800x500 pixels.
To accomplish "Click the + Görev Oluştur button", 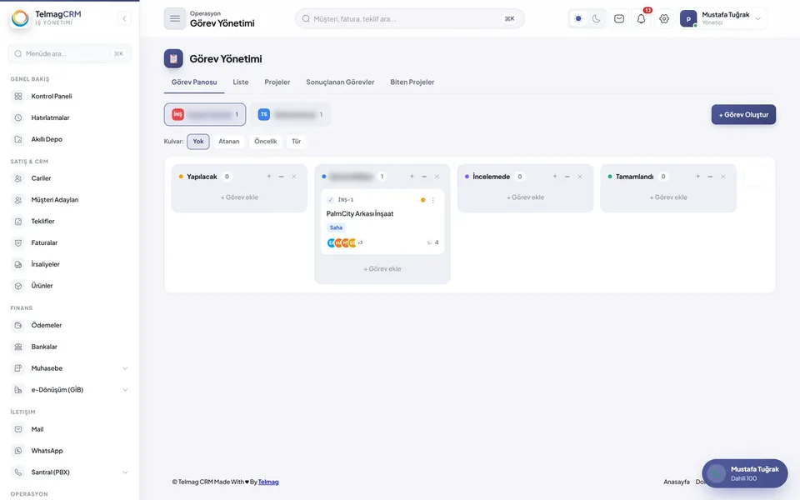I will pos(743,115).
